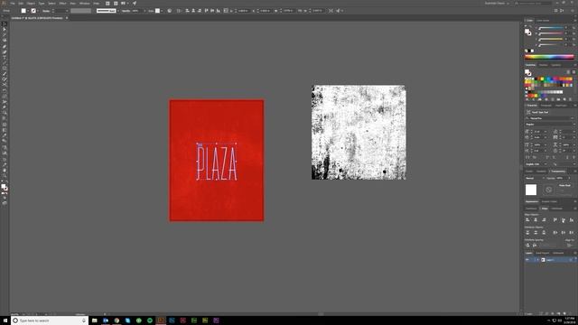Select the Selection tool in the toolbar
This screenshot has width=578, height=325.
5,23
